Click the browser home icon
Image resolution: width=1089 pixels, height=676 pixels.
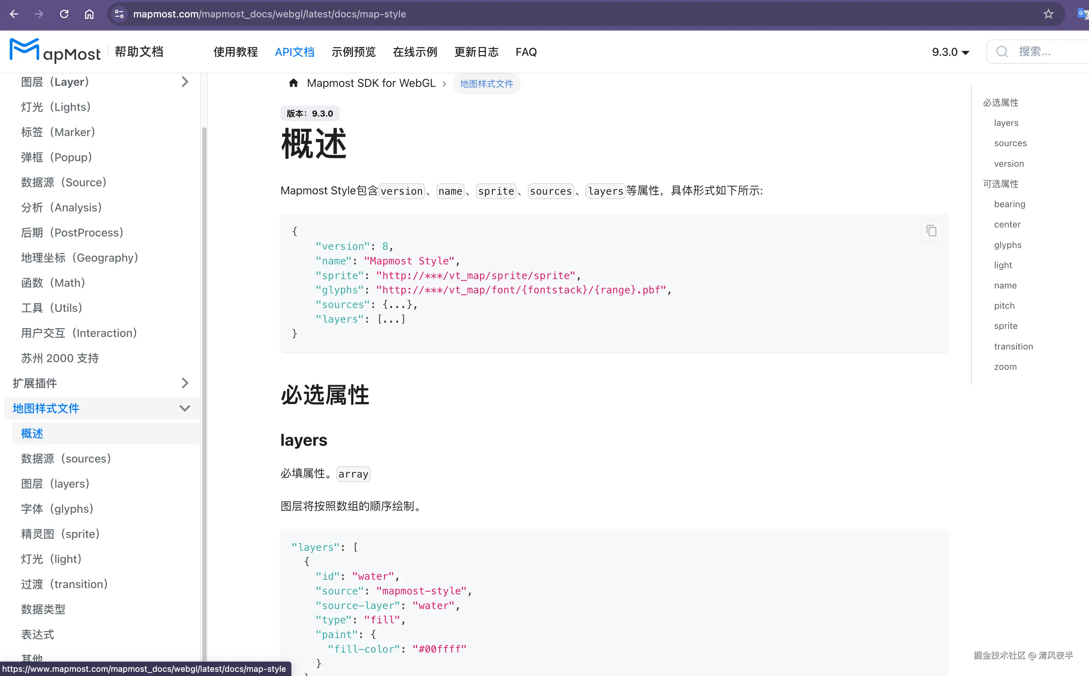[89, 14]
